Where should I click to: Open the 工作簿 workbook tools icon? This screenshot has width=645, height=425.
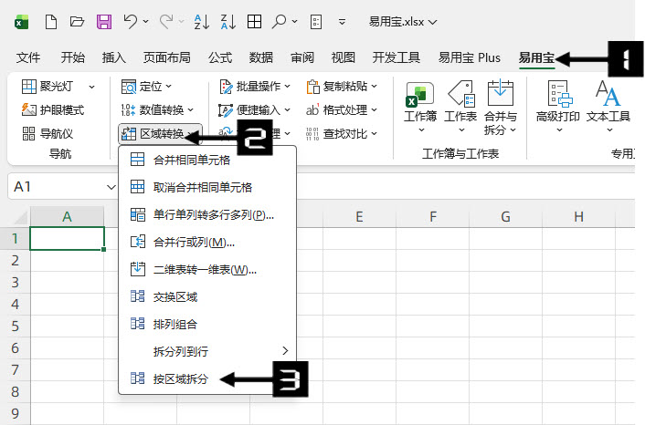(420, 105)
